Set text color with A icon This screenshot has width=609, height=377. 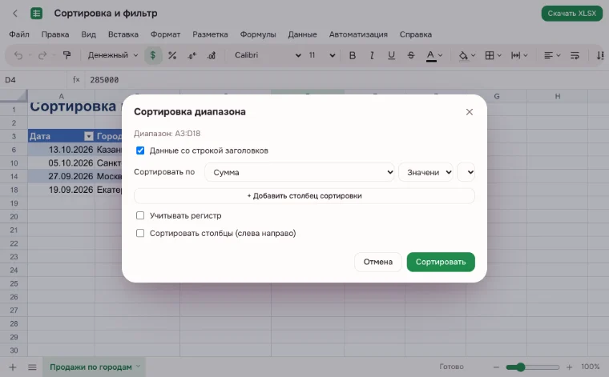click(x=430, y=55)
